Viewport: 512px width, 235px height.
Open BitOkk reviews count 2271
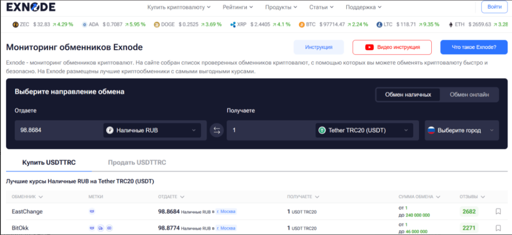pyautogui.click(x=469, y=228)
